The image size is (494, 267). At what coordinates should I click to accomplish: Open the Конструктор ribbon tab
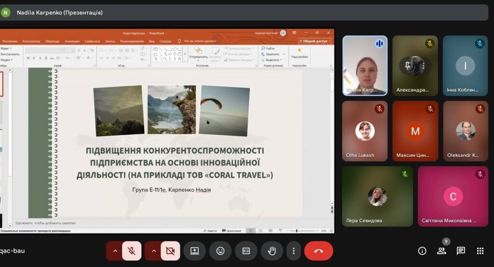31,42
